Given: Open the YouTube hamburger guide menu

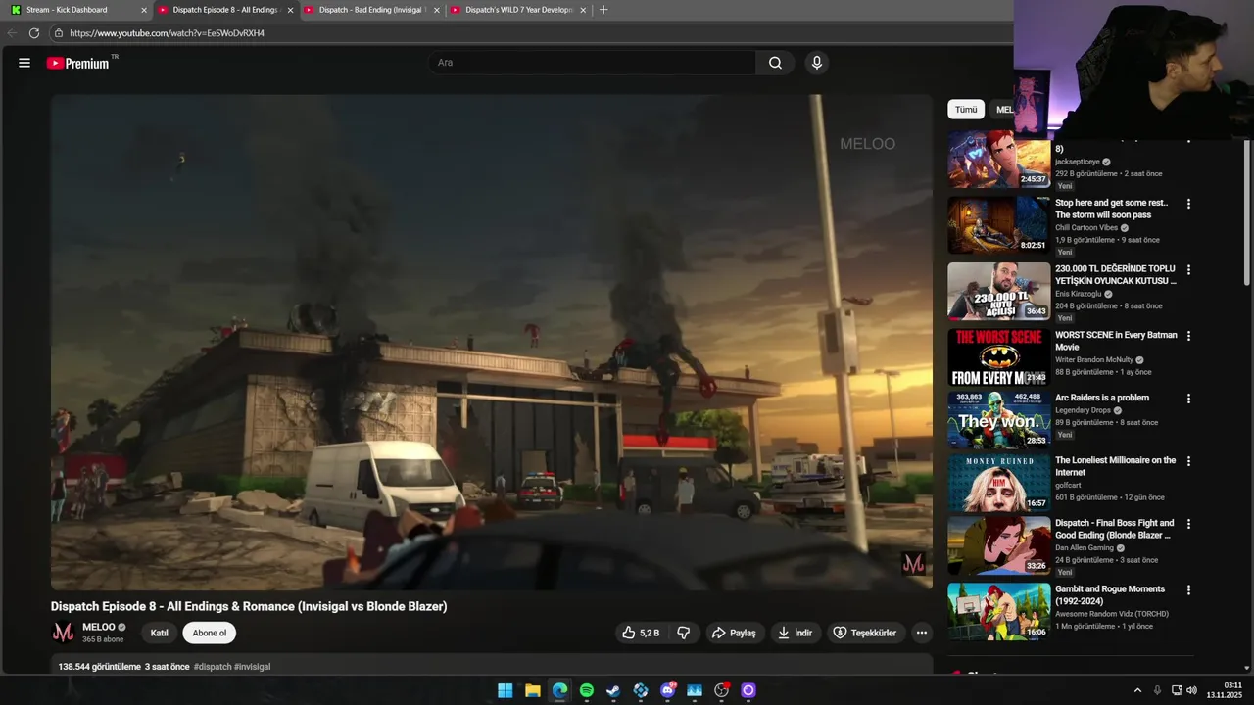Looking at the screenshot, I should click(x=24, y=63).
